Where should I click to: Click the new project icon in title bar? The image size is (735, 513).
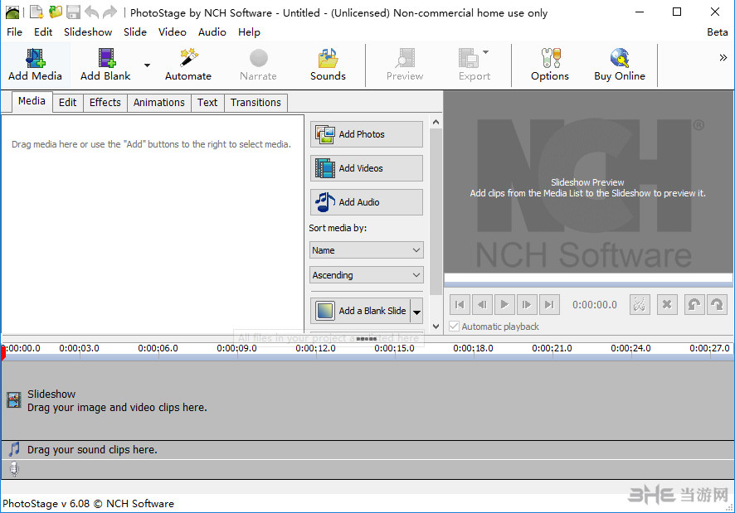click(x=37, y=12)
